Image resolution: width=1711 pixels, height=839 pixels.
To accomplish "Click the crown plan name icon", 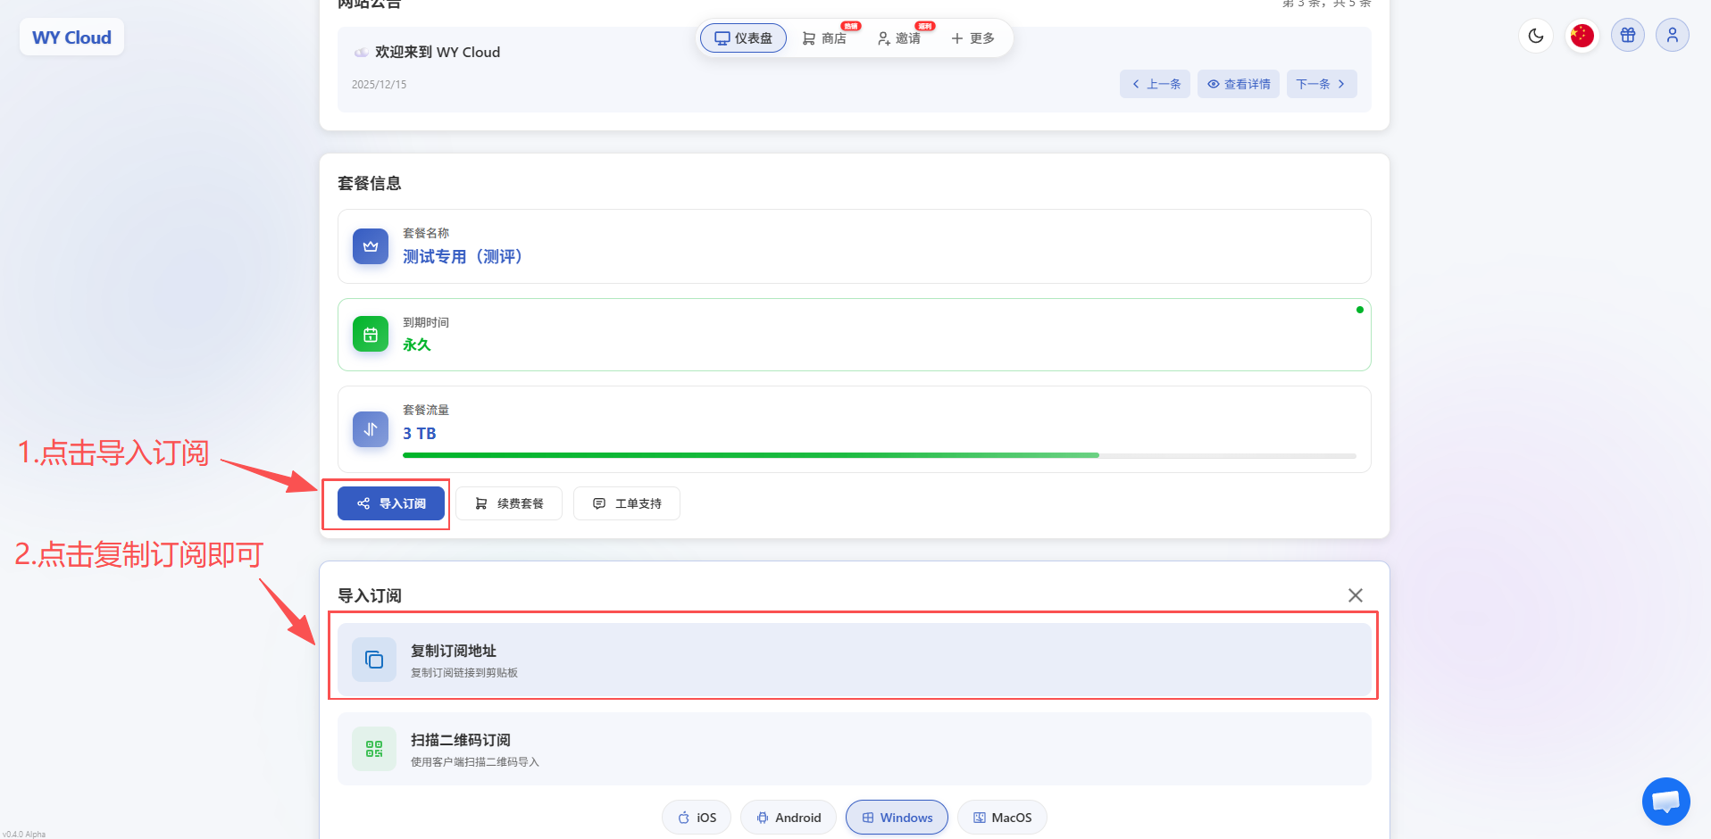I will pos(371,246).
